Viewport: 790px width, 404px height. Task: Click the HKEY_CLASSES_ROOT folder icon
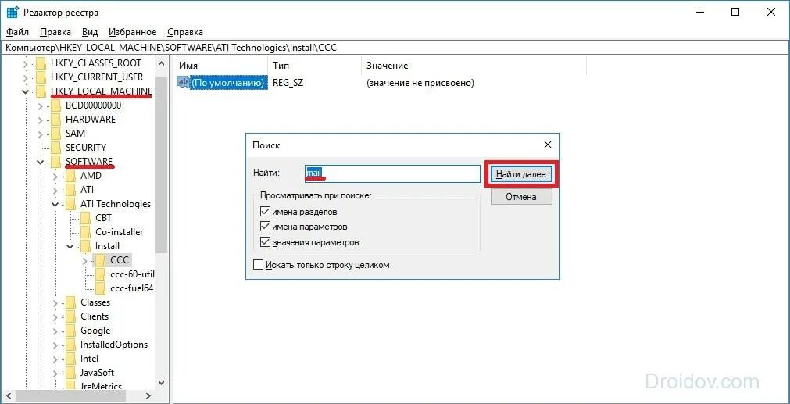(x=41, y=63)
